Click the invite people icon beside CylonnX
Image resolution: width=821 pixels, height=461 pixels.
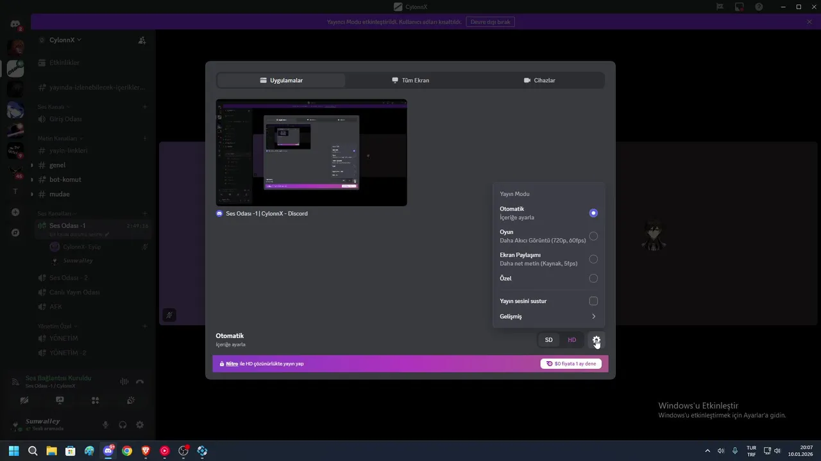pyautogui.click(x=142, y=40)
